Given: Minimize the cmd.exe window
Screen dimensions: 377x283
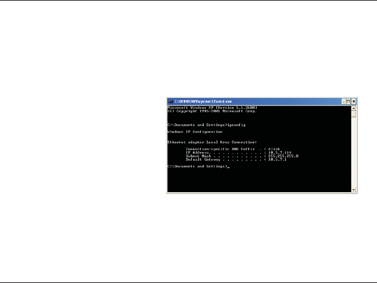Looking at the screenshot, I should pos(344,101).
